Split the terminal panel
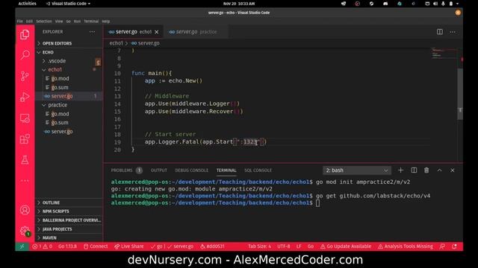Viewport: 478px width, 268px height. (x=414, y=170)
